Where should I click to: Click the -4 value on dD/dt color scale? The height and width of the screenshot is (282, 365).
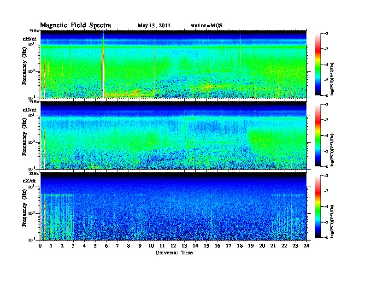point(327,135)
